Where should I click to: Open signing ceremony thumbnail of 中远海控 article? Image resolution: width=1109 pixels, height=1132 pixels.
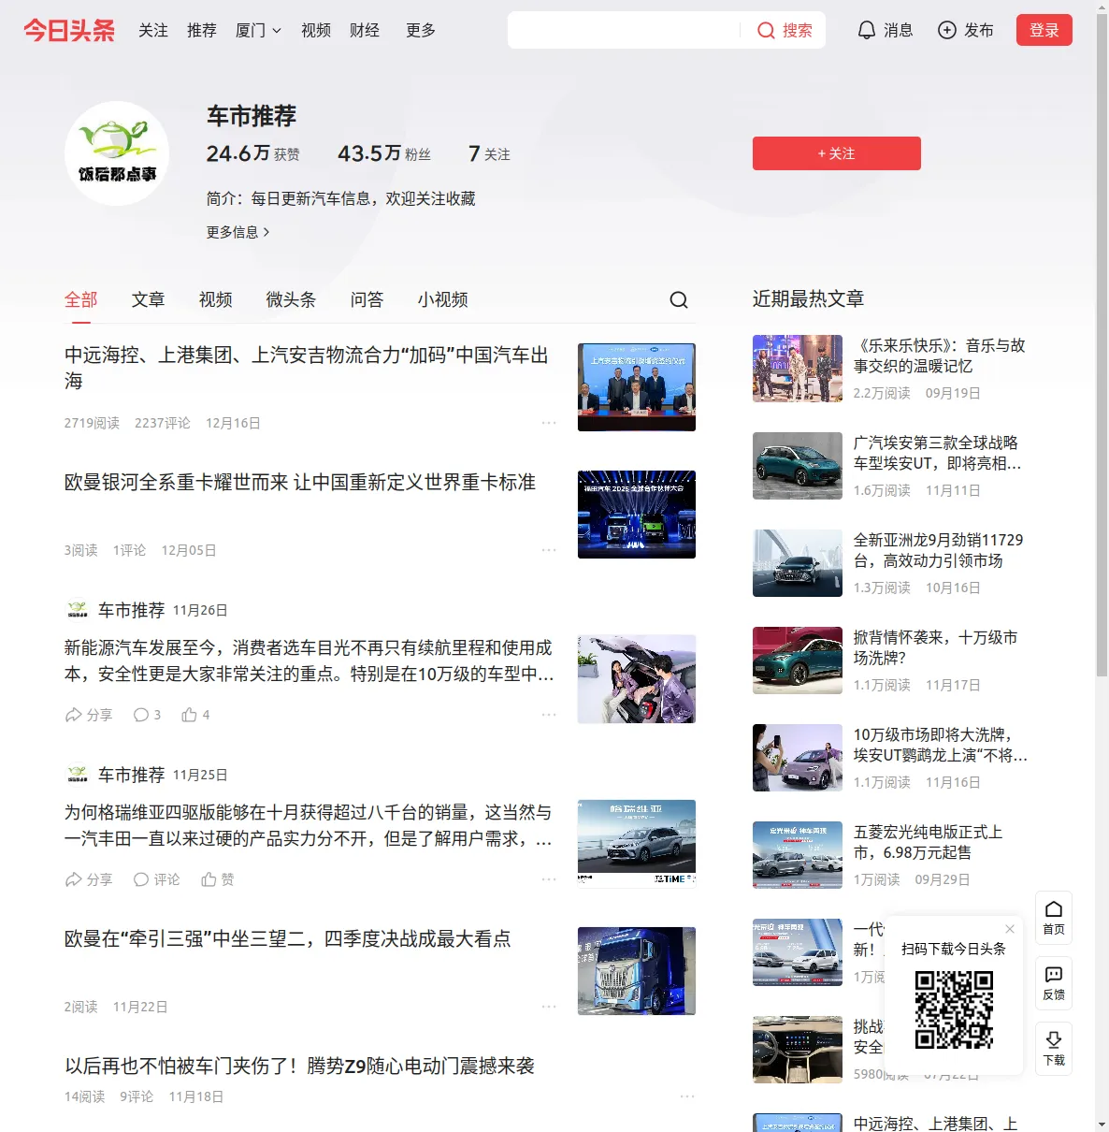(637, 387)
